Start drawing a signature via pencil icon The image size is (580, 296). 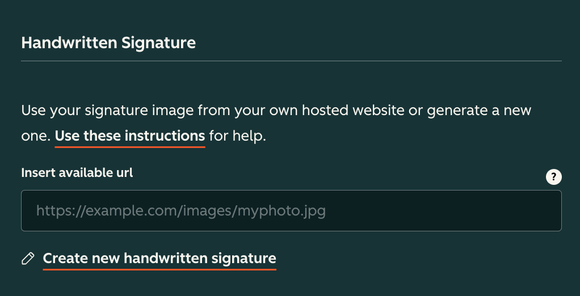point(27,259)
